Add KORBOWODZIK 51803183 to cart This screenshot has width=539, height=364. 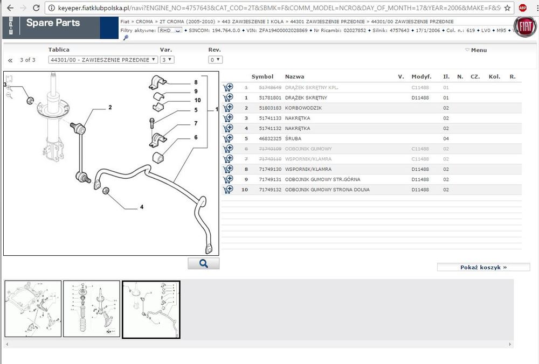(228, 108)
